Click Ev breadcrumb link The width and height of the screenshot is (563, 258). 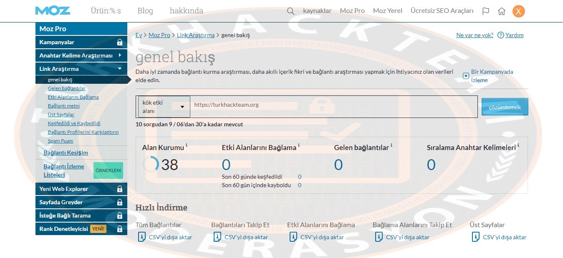point(139,35)
